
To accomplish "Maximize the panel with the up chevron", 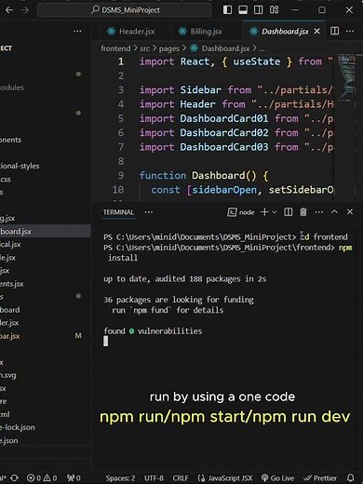I will click(334, 211).
